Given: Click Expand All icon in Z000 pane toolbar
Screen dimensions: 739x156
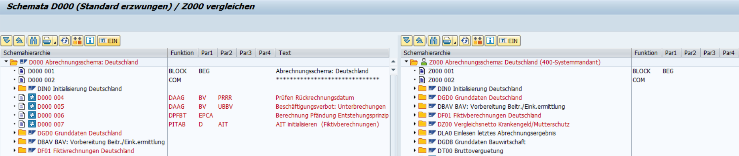Looking at the screenshot, I should tap(407, 41).
